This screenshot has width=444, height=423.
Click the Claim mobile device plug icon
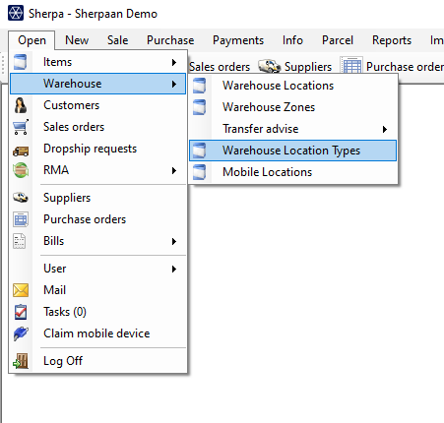tap(21, 333)
